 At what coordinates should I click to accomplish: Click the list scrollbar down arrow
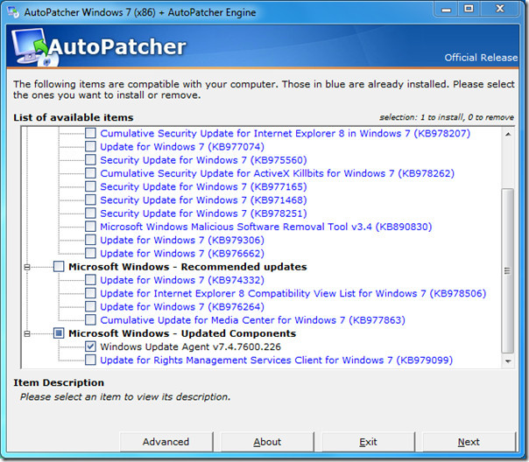(508, 361)
